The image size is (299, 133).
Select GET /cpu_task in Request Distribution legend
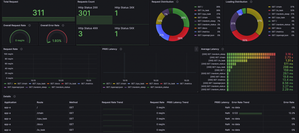coord(203,14)
